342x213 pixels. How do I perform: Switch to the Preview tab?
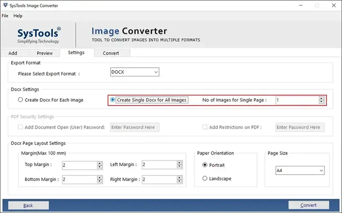click(x=44, y=53)
